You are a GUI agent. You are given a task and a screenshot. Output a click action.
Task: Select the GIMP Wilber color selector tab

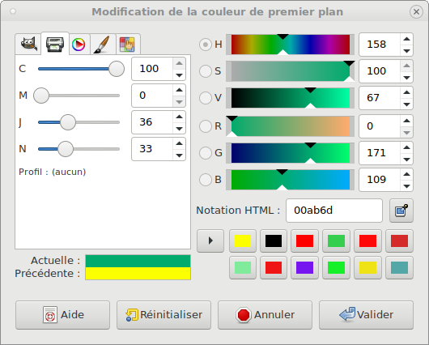click(28, 44)
